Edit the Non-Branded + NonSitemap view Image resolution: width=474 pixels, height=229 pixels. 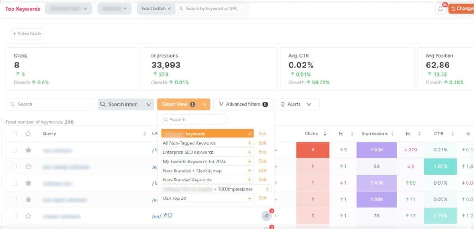[x=262, y=170]
